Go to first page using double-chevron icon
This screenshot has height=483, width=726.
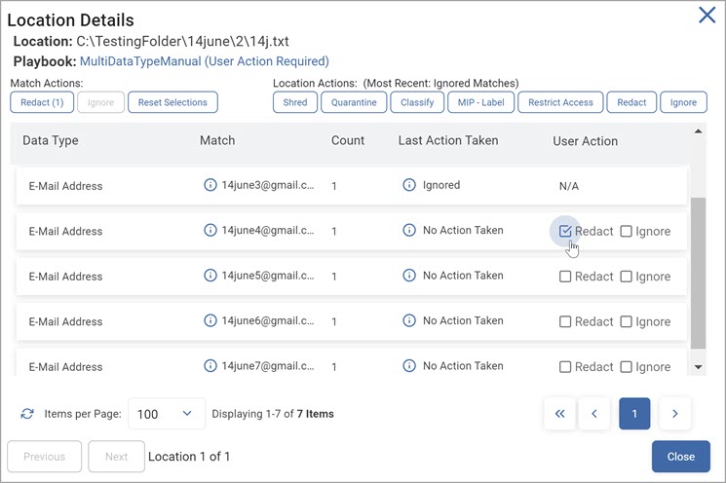click(559, 414)
